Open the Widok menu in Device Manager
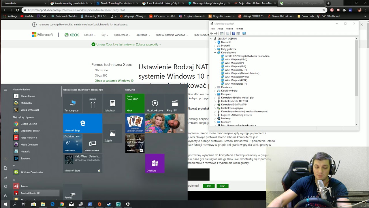The image size is (369, 208). point(229,29)
